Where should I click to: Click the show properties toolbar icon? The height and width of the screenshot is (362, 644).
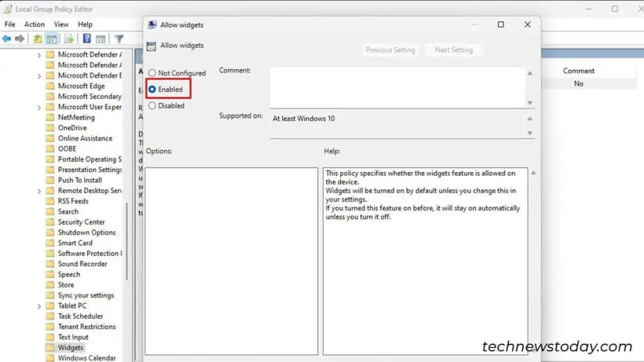tap(101, 38)
